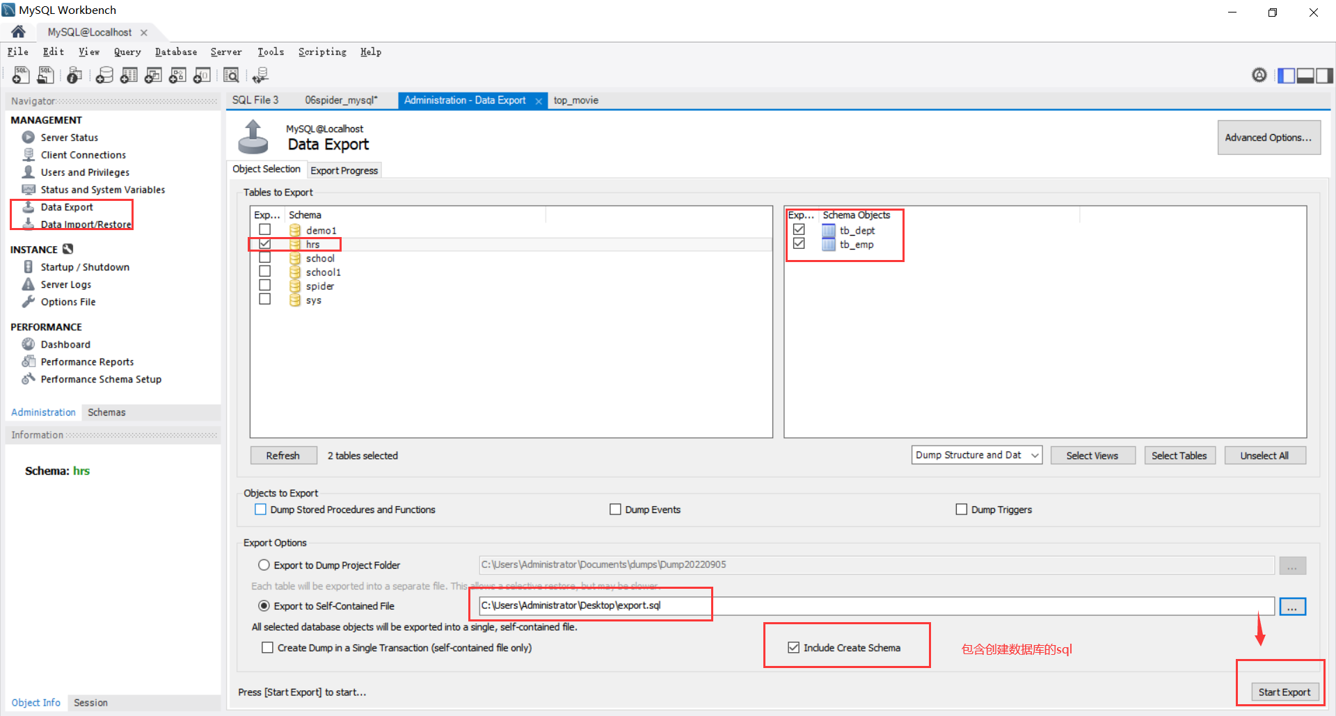Click the Start Export button

click(1285, 692)
